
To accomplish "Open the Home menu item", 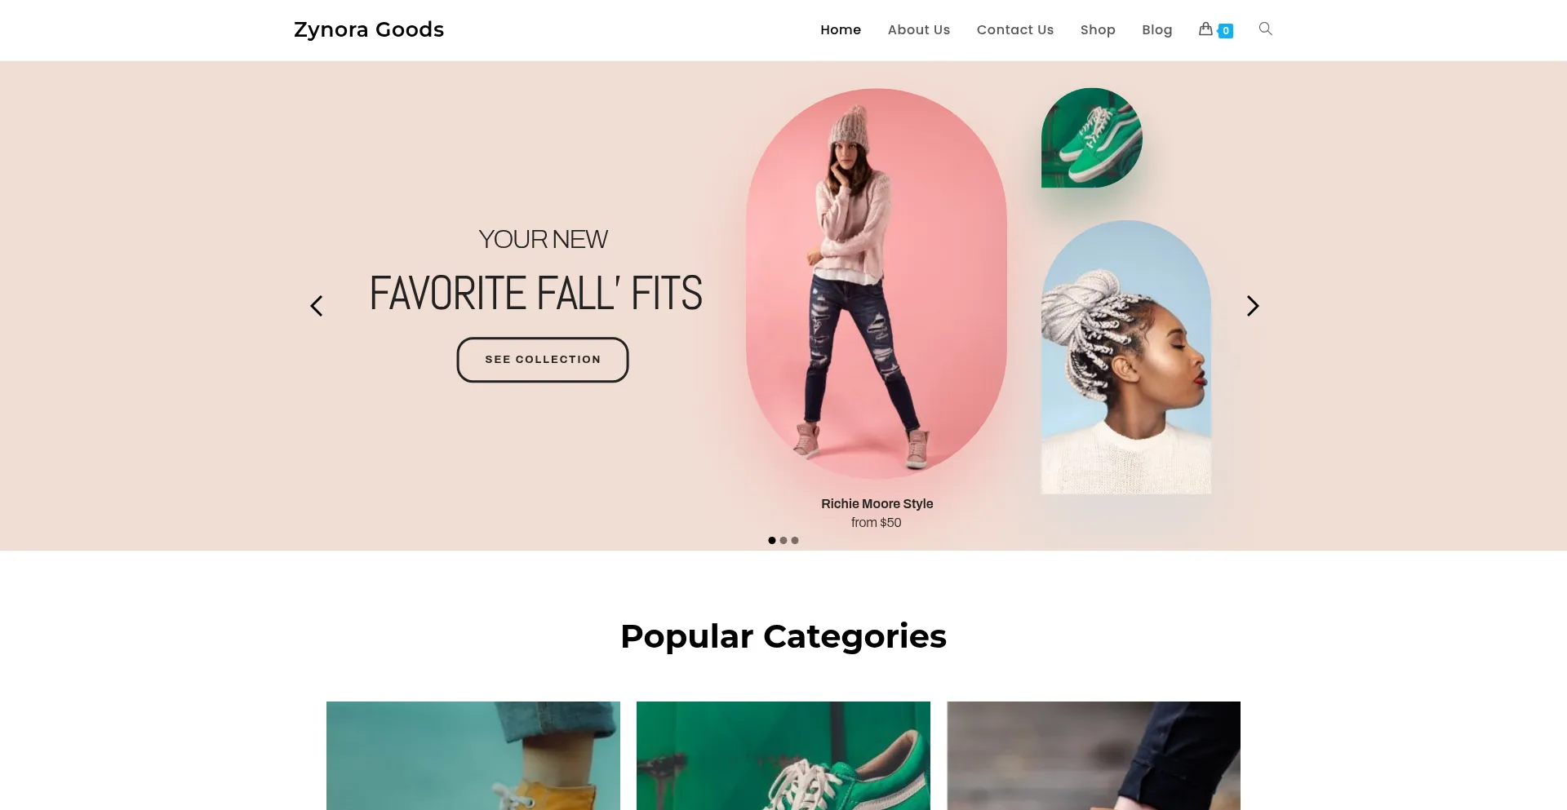I will 841,29.
